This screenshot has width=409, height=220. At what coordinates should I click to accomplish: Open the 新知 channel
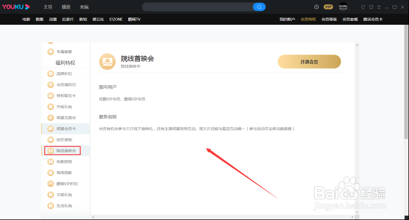click(83, 19)
